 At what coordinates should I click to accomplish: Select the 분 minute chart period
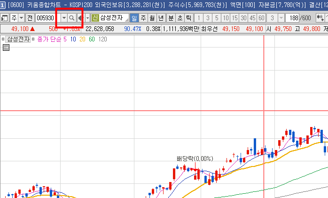[171, 18]
